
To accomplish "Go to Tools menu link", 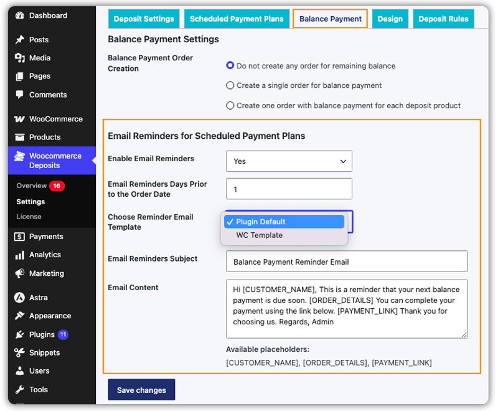I will click(39, 389).
